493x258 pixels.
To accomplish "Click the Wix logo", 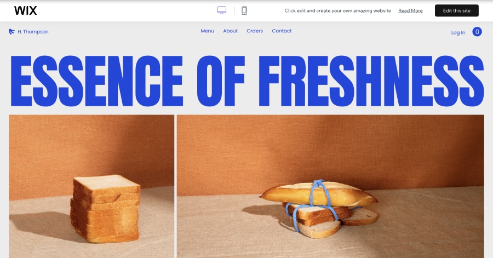I will tap(25, 11).
